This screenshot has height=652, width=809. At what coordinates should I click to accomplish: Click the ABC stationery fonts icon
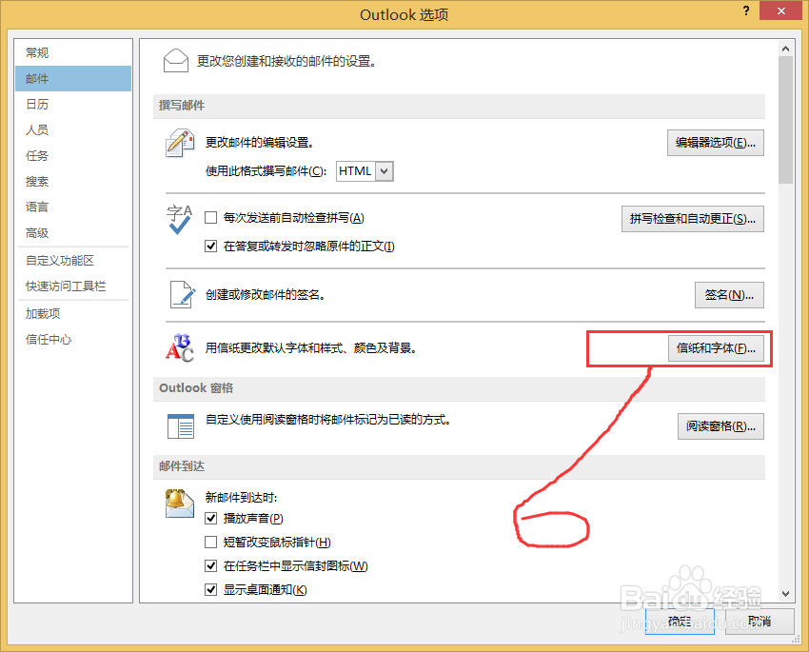pyautogui.click(x=180, y=347)
